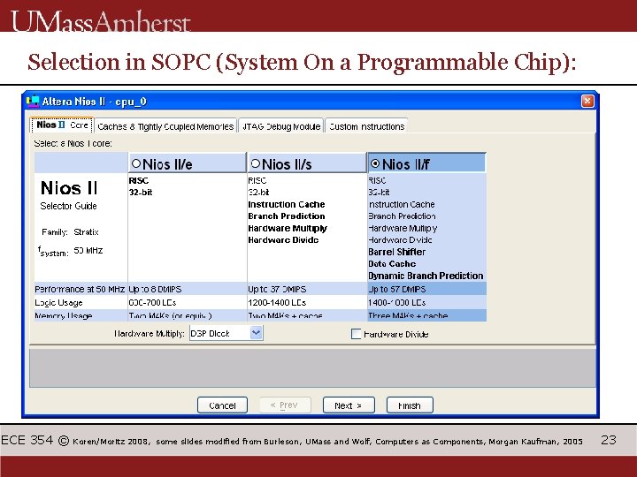Click the < Prev button
The image size is (637, 477).
tap(285, 405)
